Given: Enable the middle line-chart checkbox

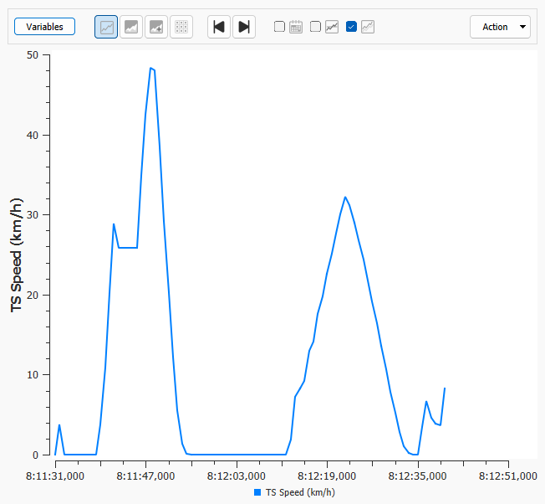Looking at the screenshot, I should [316, 27].
